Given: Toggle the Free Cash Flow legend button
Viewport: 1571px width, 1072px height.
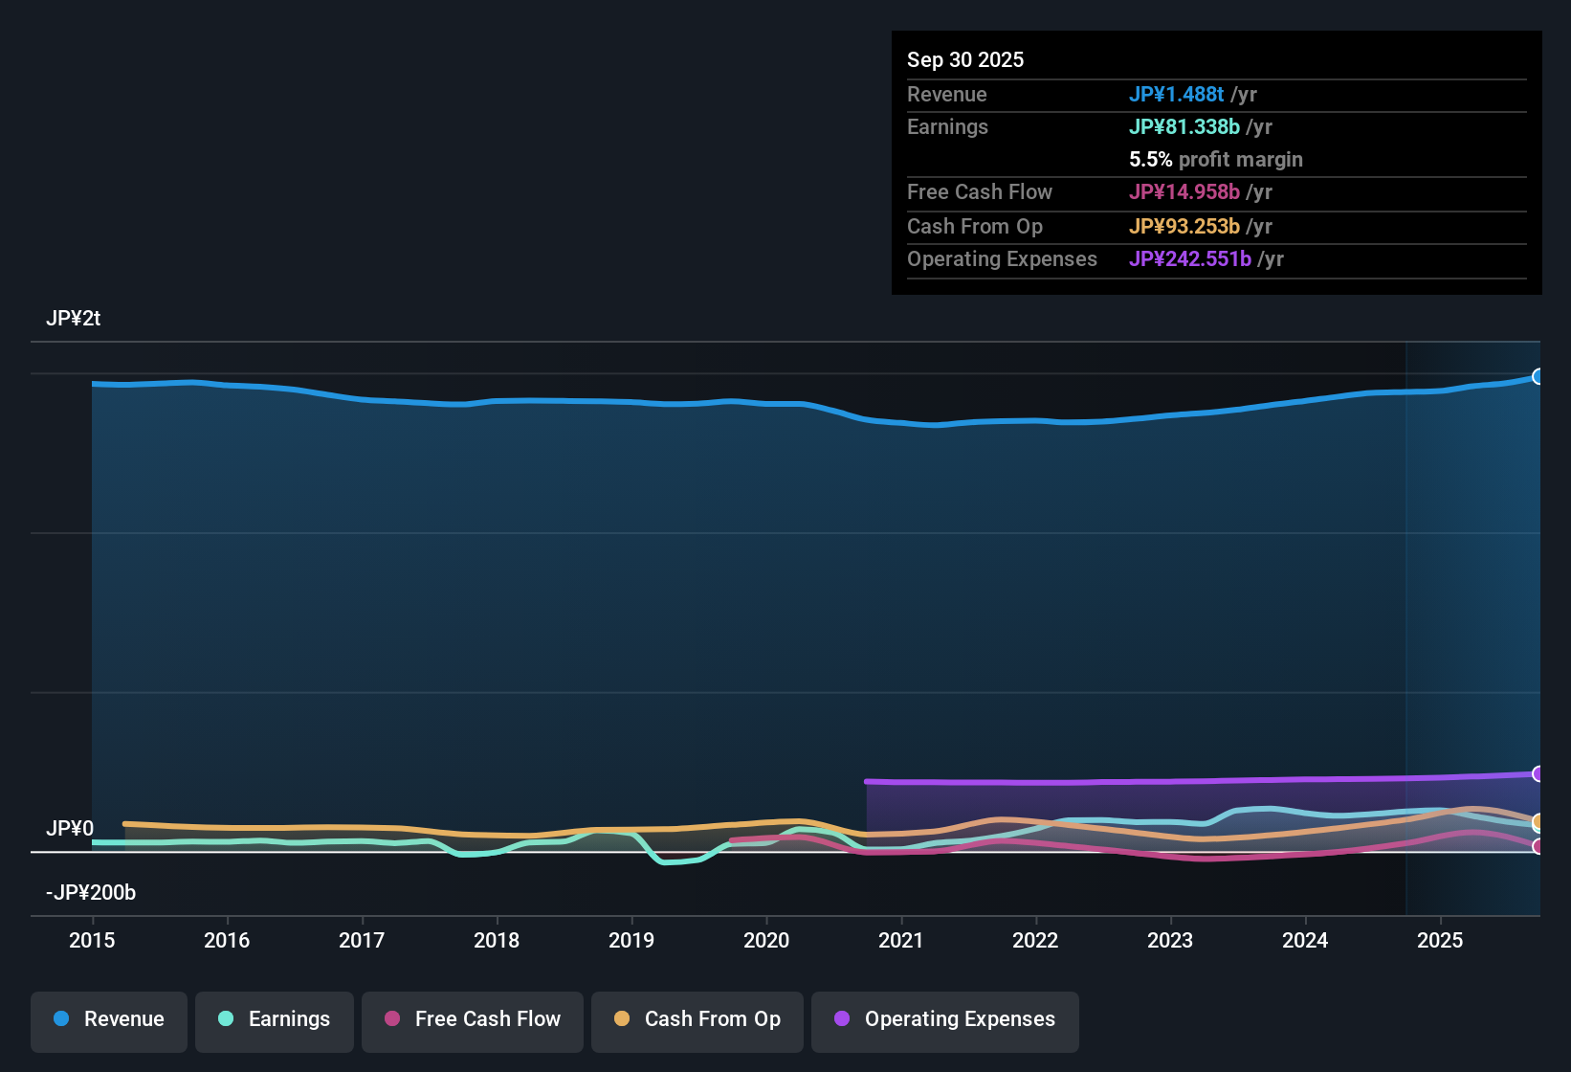Looking at the screenshot, I should coord(473,1020).
